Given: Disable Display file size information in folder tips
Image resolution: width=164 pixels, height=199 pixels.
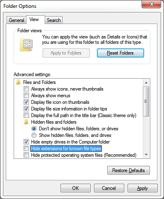Looking at the screenshot, I should pyautogui.click(x=26, y=109).
